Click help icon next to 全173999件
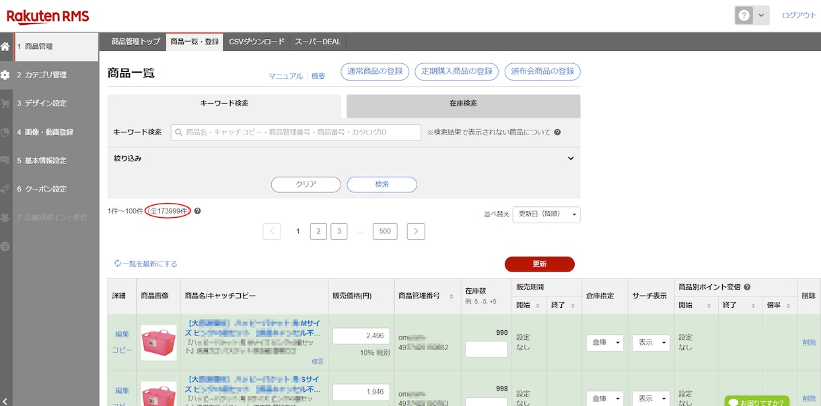821x406 pixels. (197, 211)
